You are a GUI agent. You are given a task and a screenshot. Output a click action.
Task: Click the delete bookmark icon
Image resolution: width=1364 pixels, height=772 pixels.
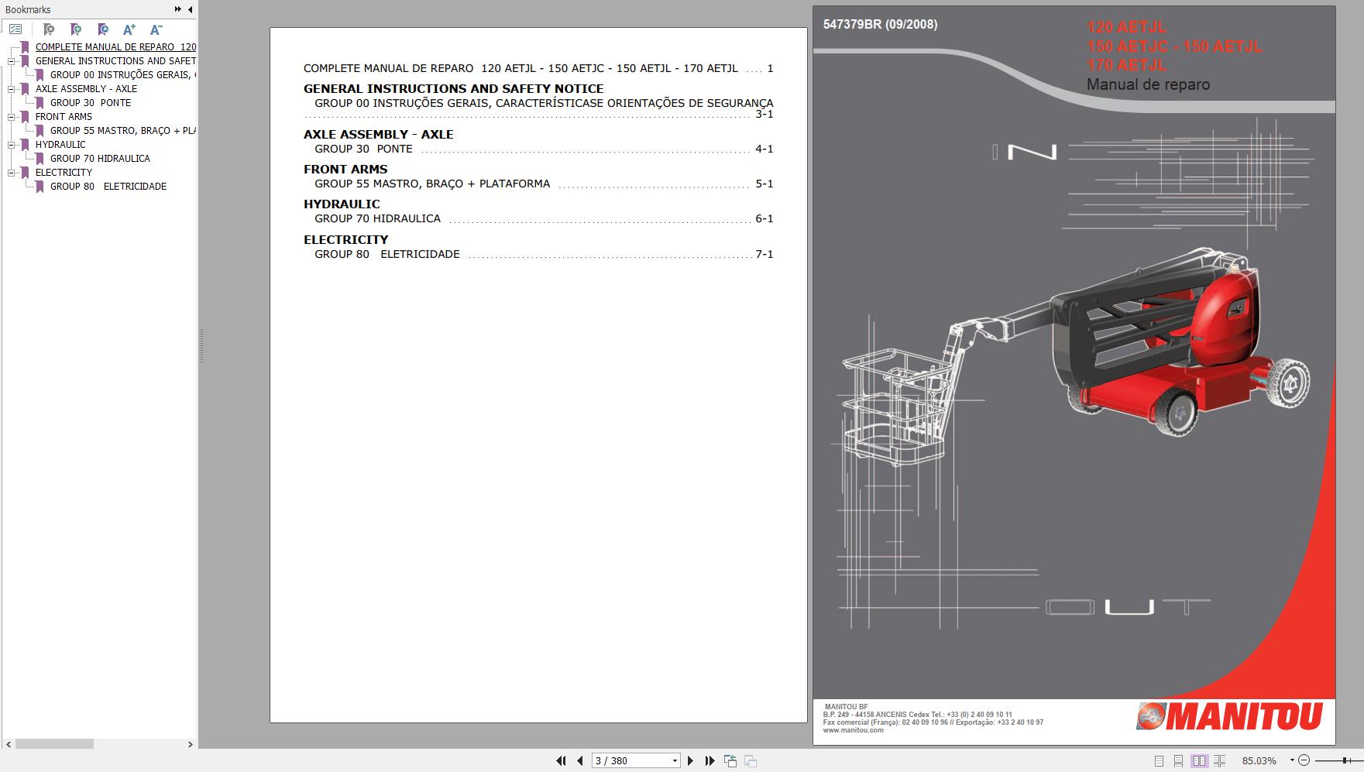click(49, 29)
